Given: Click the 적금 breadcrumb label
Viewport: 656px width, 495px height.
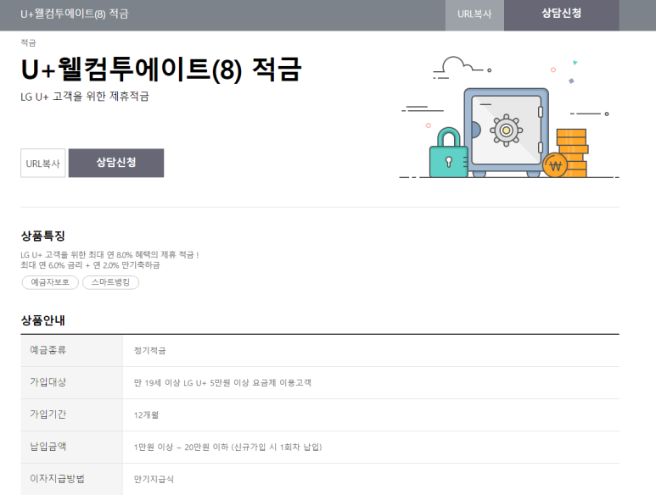Looking at the screenshot, I should pyautogui.click(x=29, y=42).
